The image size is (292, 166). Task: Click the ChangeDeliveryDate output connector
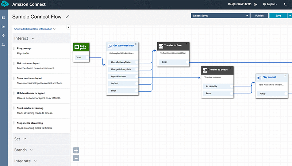click(x=137, y=69)
